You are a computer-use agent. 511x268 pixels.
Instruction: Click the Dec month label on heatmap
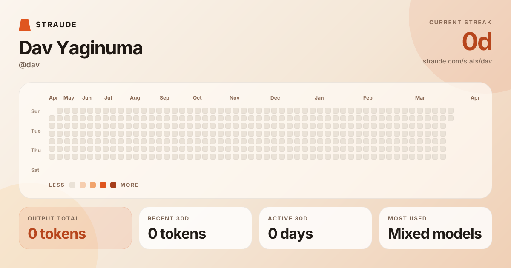275,98
